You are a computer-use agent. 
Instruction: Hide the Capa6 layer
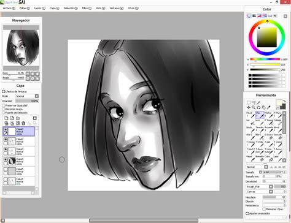pyautogui.click(x=6, y=129)
